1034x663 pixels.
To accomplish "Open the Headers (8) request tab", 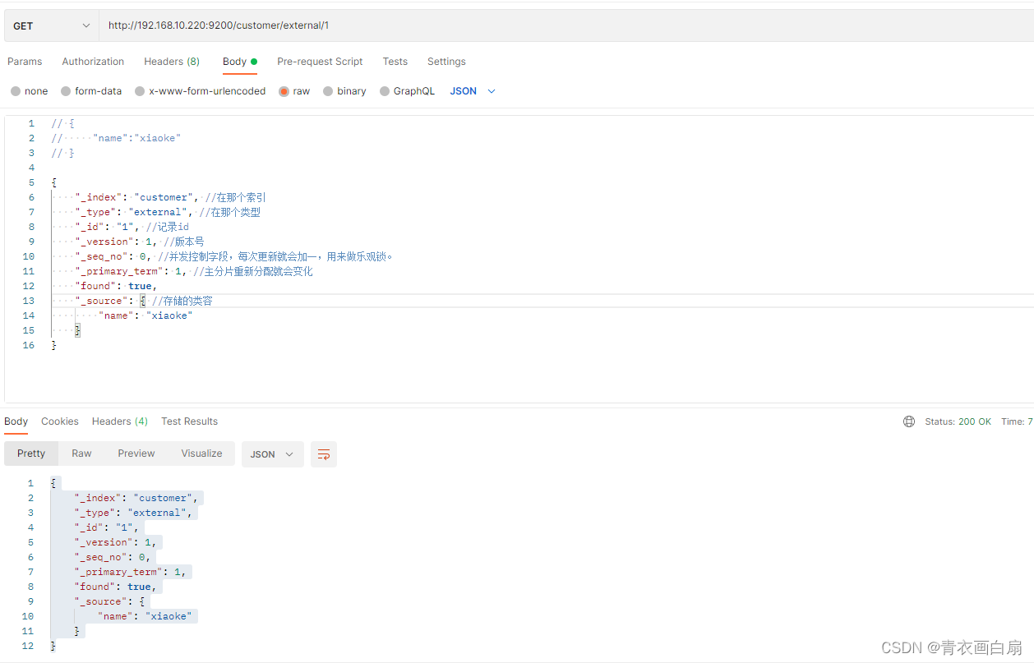I will pos(172,62).
